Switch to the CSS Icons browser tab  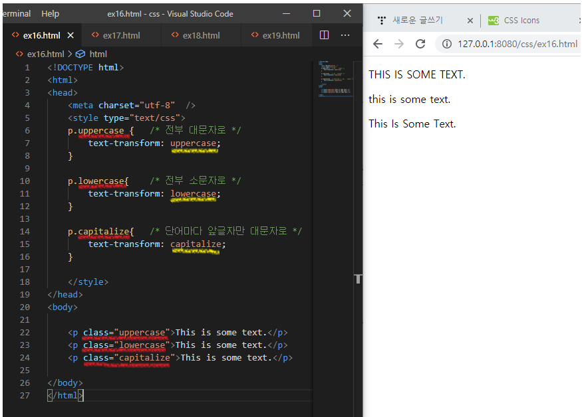[521, 21]
